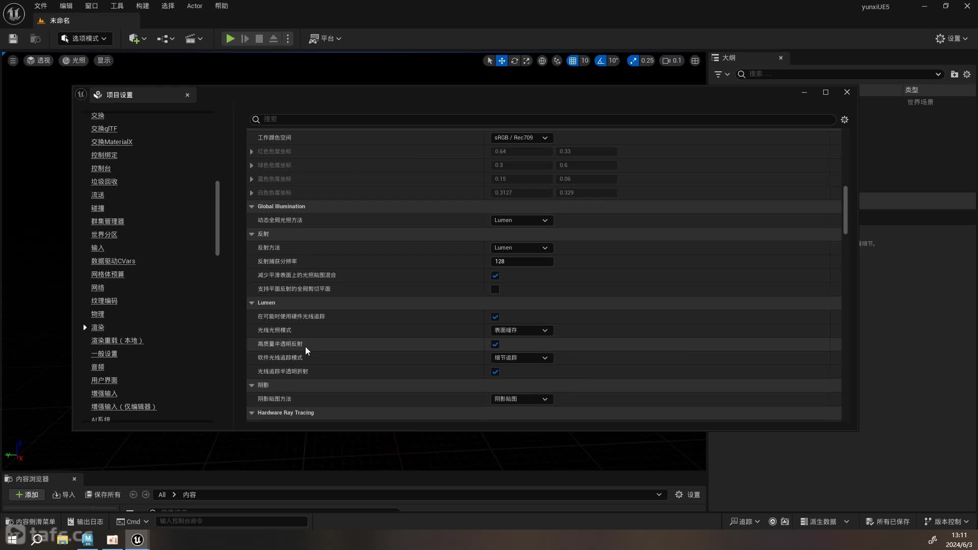Click the eject icon in the play toolbar
978x550 pixels.
pyautogui.click(x=274, y=39)
